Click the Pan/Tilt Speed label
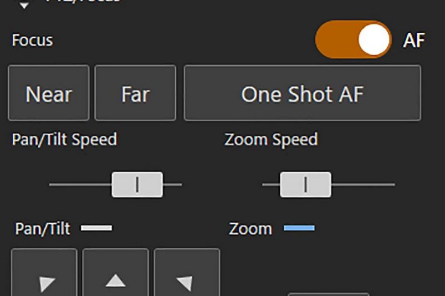The height and width of the screenshot is (296, 445). [x=65, y=139]
